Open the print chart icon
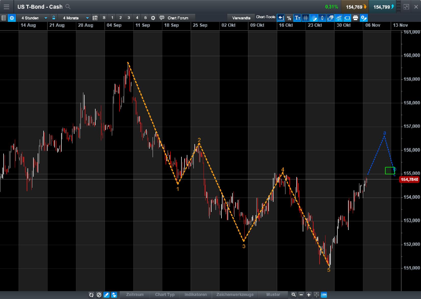 click(x=356, y=18)
